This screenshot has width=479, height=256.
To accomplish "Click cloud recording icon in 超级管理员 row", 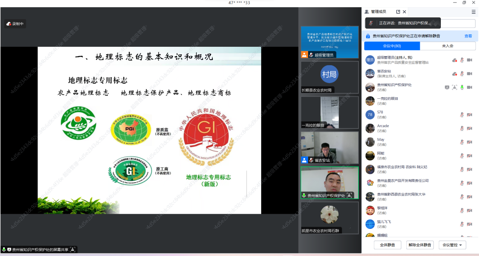I will (454, 60).
